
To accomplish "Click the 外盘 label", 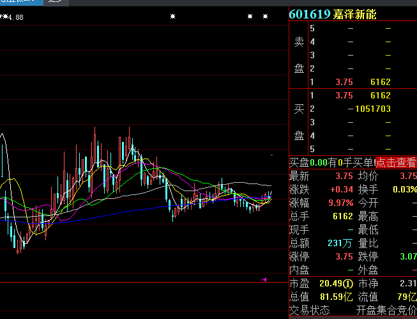I will click(368, 270).
